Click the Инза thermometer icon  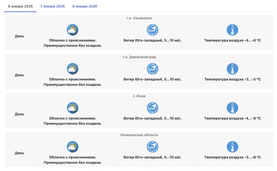(x=232, y=108)
